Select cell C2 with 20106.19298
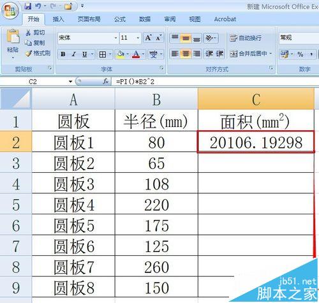The image size is (319, 303). (256, 142)
